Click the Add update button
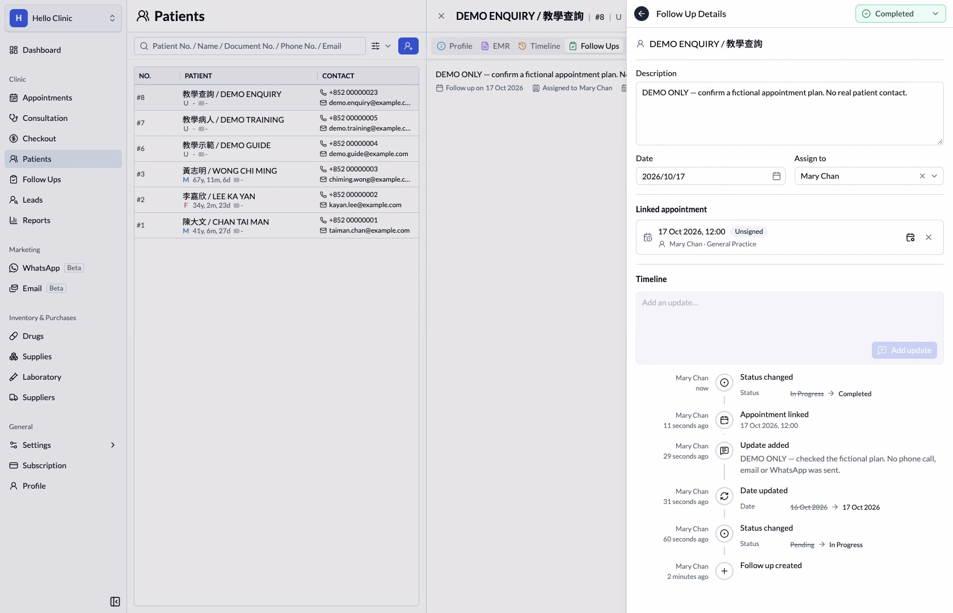Screen dimensions: 953x613 (904, 350)
